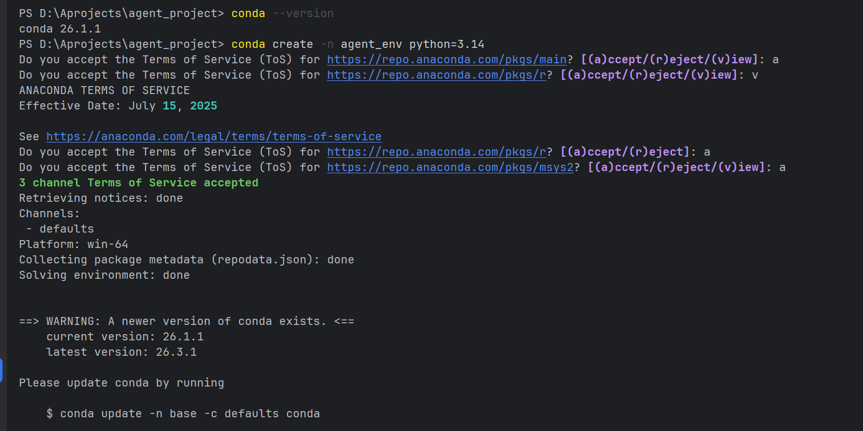
Task: Click the "Please update conda by running" line
Action: tap(122, 383)
